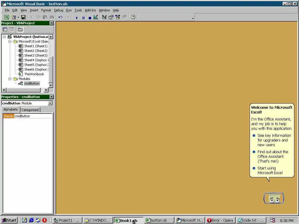Open the Tools menu
Screen dimensions: 299x224
click(x=78, y=10)
